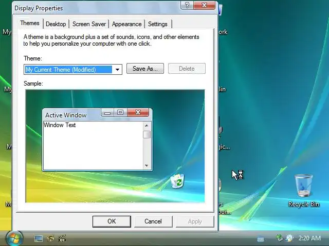Click the Cancel button
329x246 pixels.
point(153,221)
